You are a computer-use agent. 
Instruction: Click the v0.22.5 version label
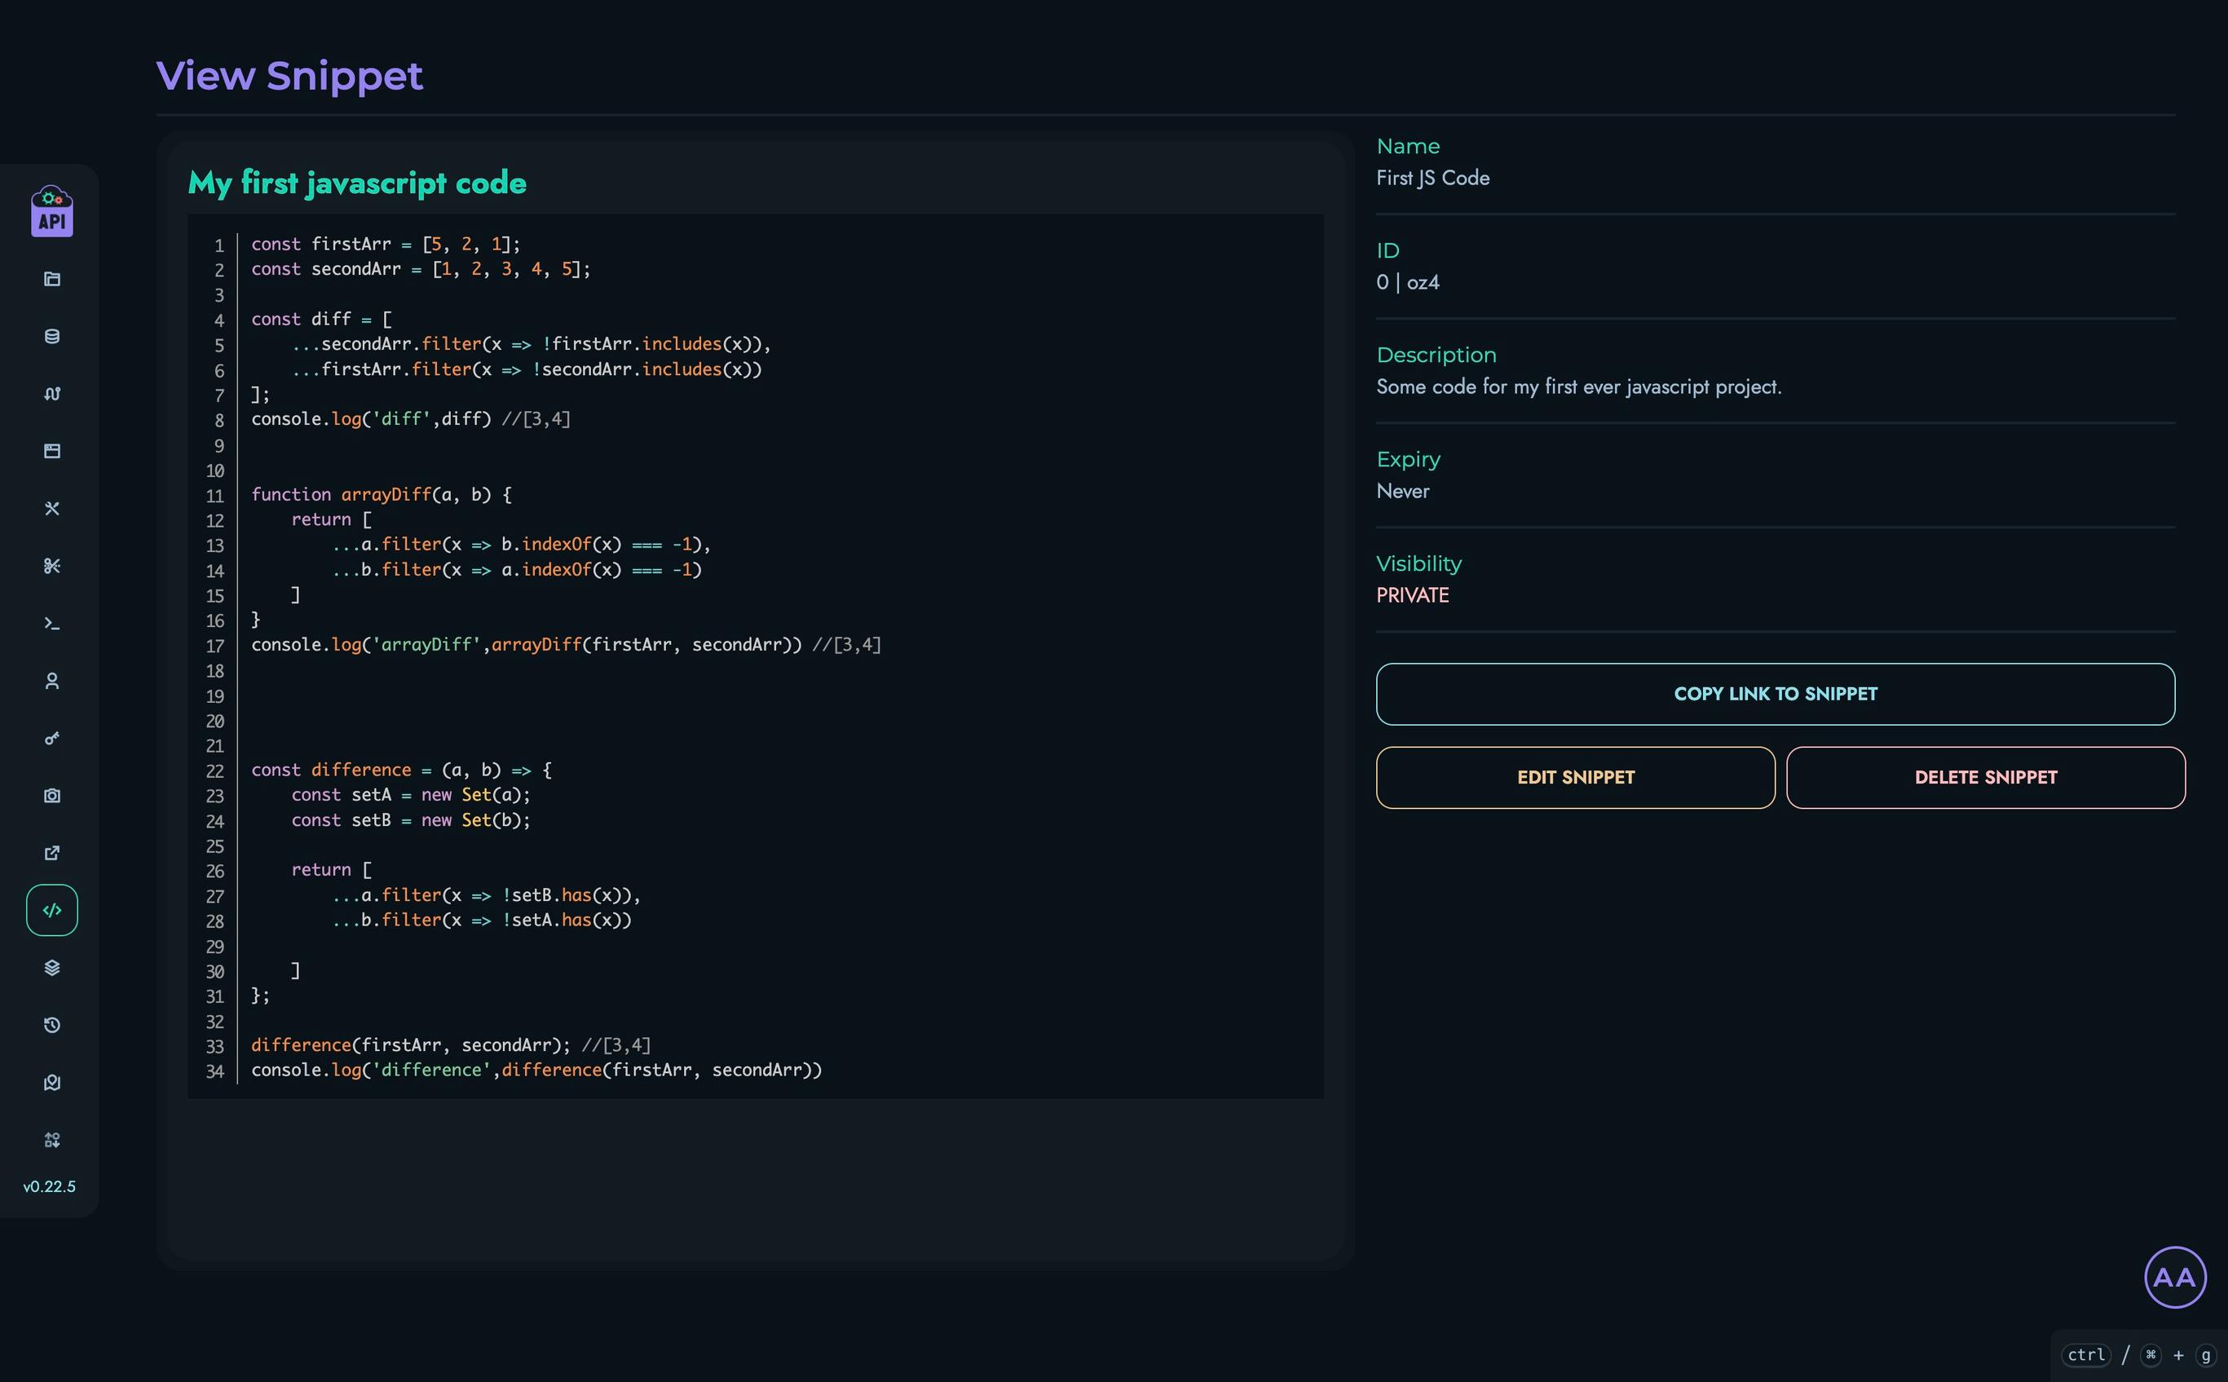tap(50, 1186)
